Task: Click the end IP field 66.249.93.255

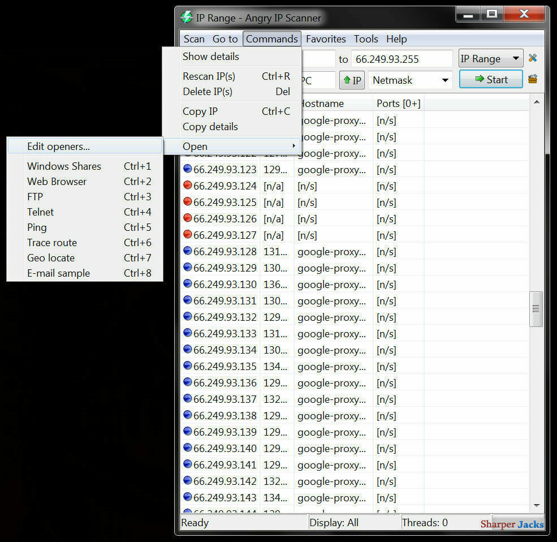Action: click(x=401, y=59)
